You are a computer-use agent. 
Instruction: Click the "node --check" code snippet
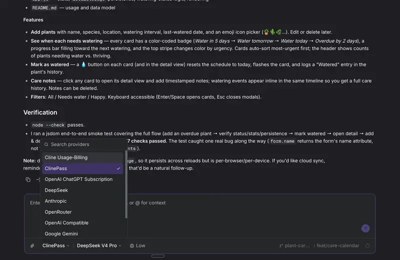(x=48, y=125)
